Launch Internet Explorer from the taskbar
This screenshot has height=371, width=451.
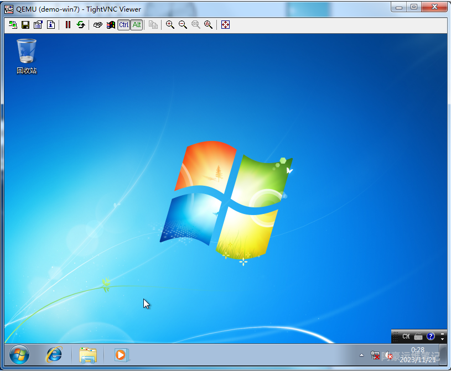click(x=54, y=354)
